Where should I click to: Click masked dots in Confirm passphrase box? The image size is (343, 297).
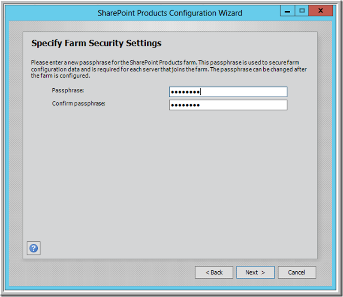point(185,105)
